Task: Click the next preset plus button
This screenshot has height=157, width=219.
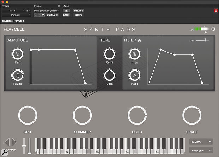Action: [39, 15]
